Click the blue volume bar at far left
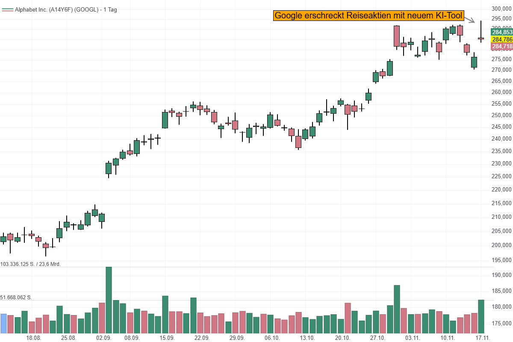 click(3, 323)
